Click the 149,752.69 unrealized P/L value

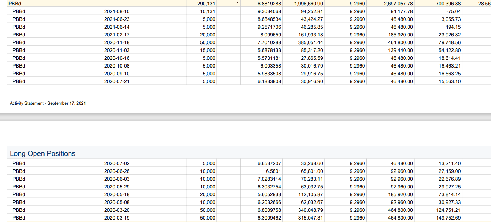tap(449, 218)
